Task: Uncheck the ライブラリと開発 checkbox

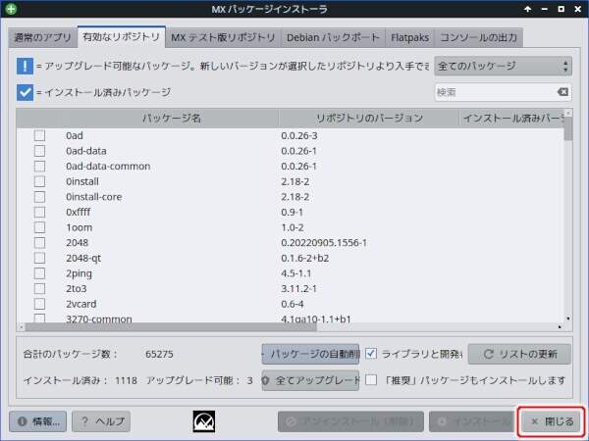Action: (x=371, y=354)
